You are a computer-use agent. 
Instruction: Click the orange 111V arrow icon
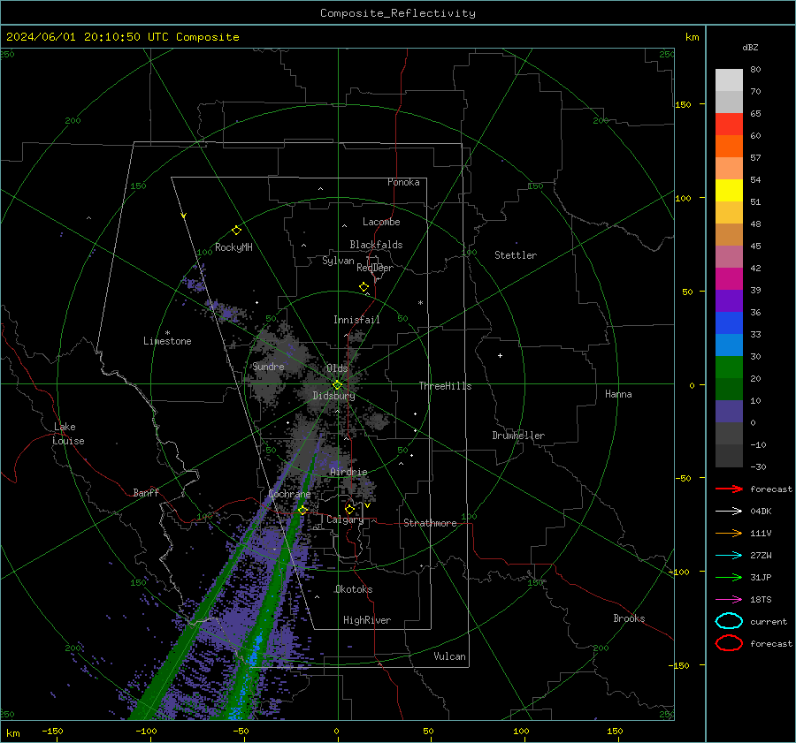[x=729, y=533]
